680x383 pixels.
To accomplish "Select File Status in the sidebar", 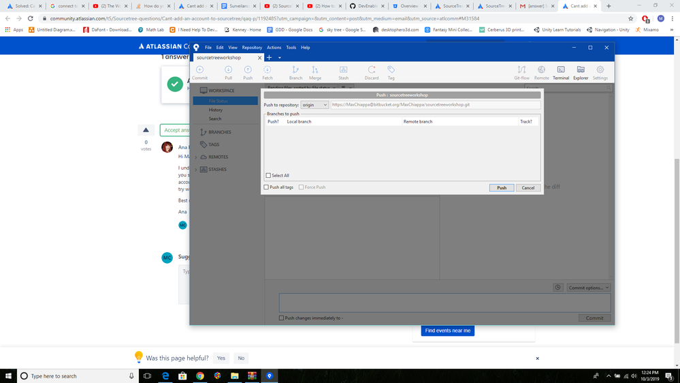I will pos(225,101).
